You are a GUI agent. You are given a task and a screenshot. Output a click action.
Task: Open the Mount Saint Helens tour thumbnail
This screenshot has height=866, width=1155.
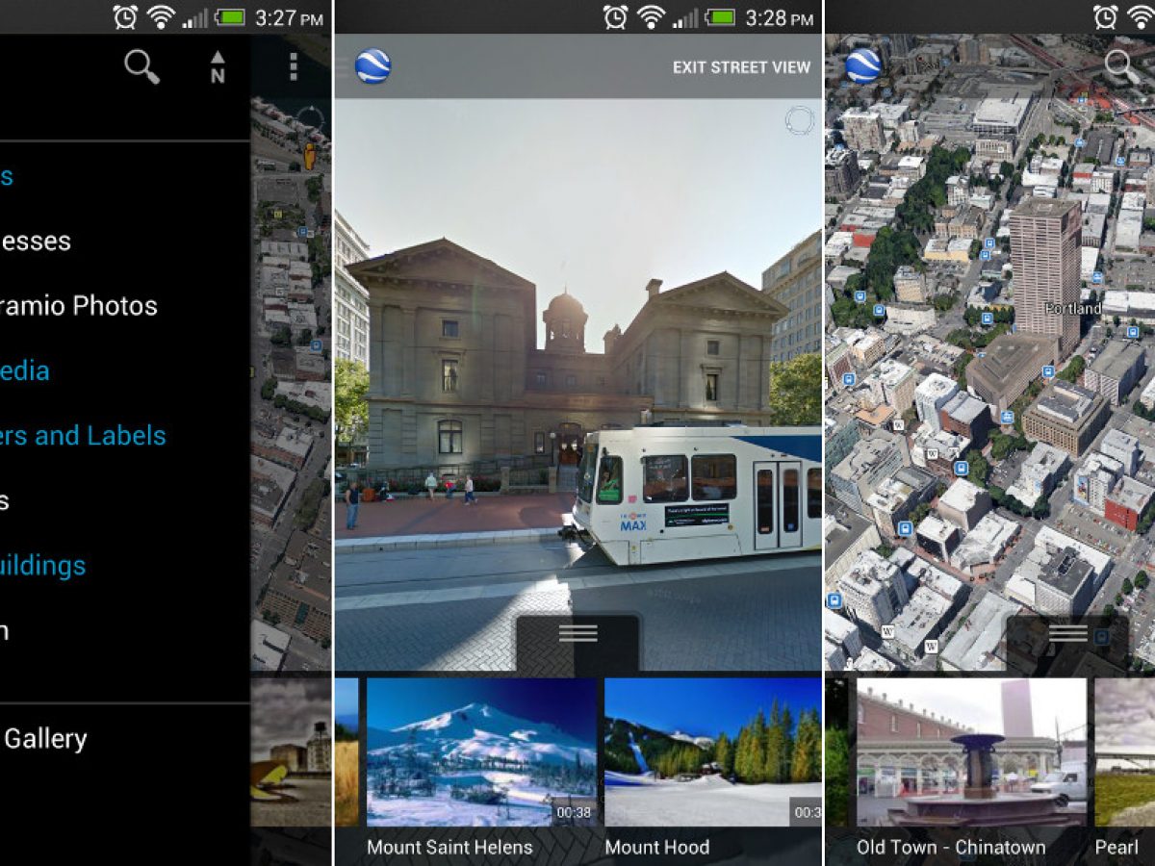click(481, 752)
